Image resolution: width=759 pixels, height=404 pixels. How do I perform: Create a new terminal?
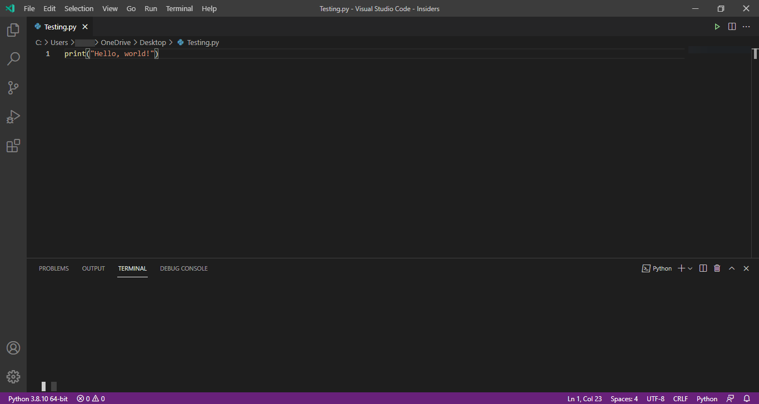point(681,268)
